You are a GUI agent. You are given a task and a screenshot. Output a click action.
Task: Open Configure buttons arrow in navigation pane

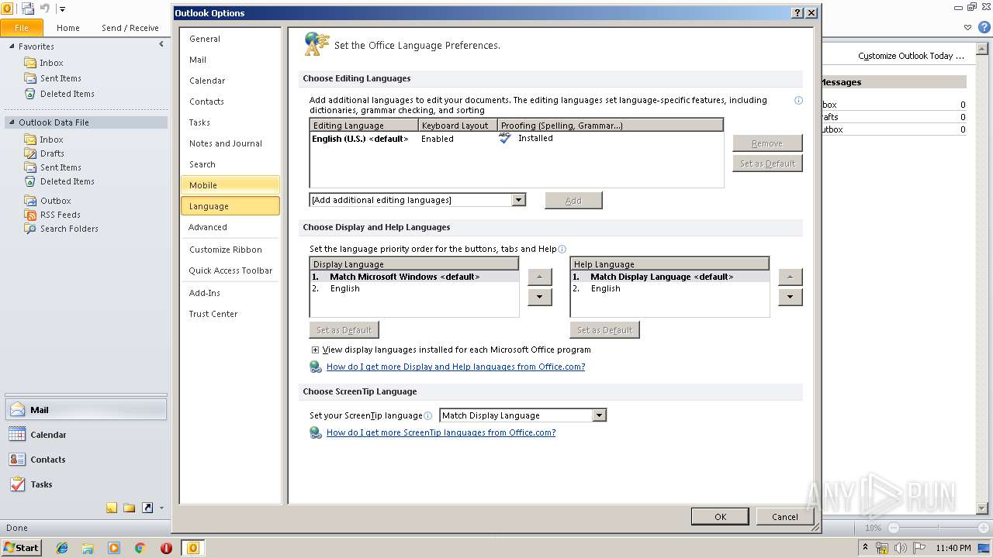(161, 508)
